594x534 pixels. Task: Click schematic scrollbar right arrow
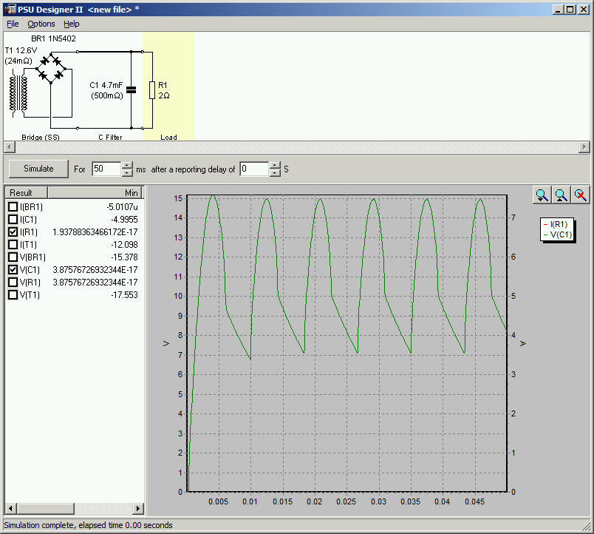(x=584, y=146)
